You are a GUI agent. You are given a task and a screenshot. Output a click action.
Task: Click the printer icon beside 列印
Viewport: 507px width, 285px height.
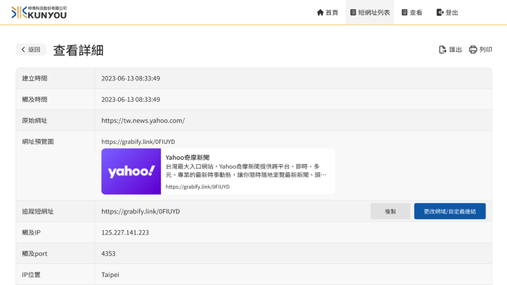(473, 49)
